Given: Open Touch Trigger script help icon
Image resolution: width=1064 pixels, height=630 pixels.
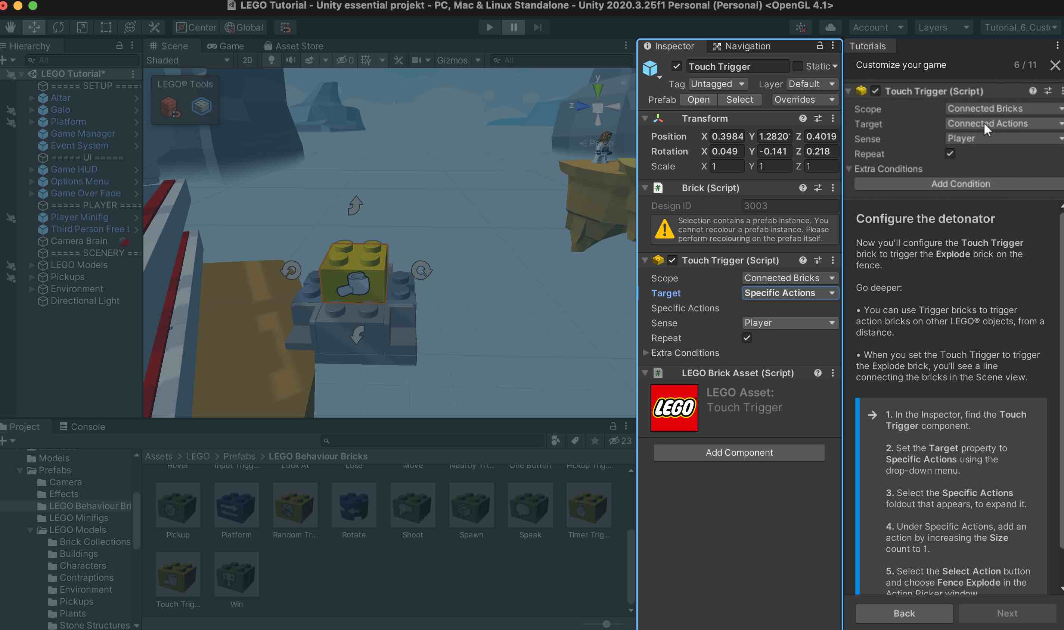Looking at the screenshot, I should point(802,260).
